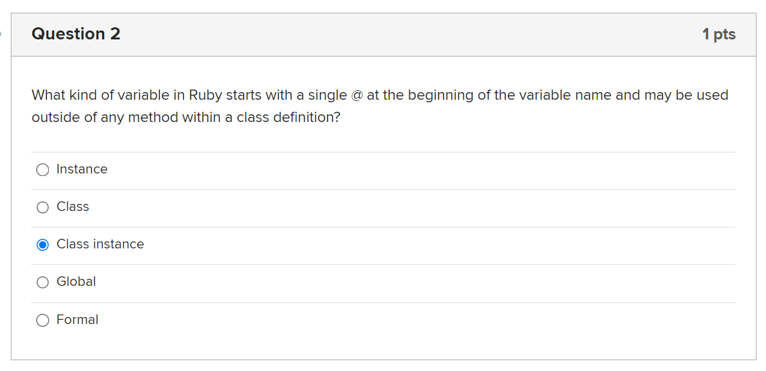766x371 pixels.
Task: Click the Question 2 header title
Action: (x=76, y=34)
